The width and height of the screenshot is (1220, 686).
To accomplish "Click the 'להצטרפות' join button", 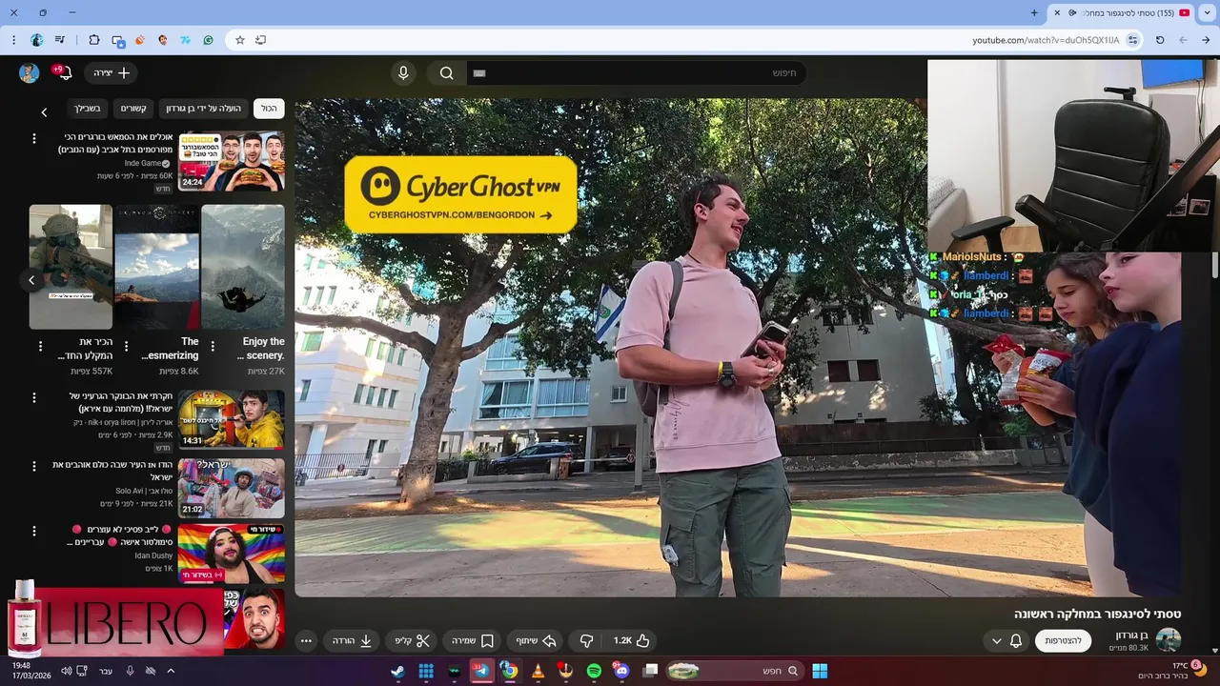I will click(1064, 640).
